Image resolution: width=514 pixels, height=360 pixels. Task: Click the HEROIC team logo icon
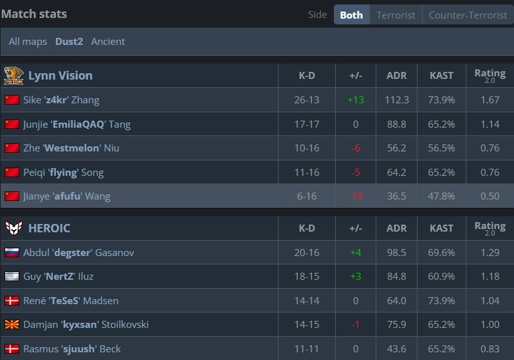click(14, 228)
